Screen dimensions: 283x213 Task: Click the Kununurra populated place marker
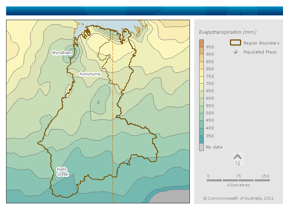[102, 70]
